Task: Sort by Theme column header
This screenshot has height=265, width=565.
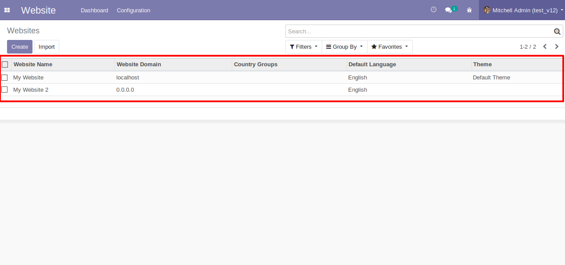Action: point(517,64)
